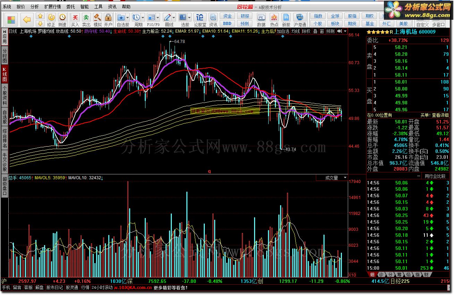Viewport: 454px width, 295px height.
Task: Switch to the 综合排名 side tab
Action: (5, 138)
